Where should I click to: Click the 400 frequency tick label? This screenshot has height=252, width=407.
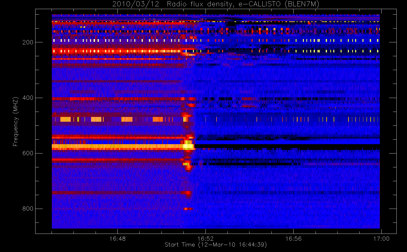(28, 98)
